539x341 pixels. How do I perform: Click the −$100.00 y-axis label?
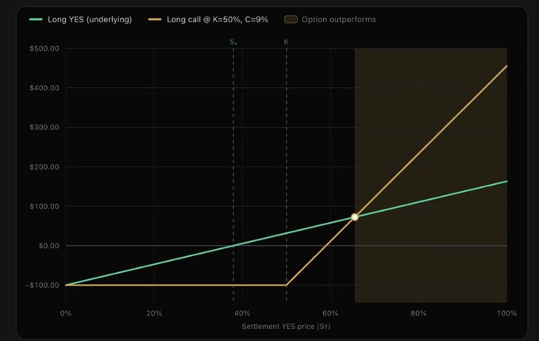click(x=42, y=285)
